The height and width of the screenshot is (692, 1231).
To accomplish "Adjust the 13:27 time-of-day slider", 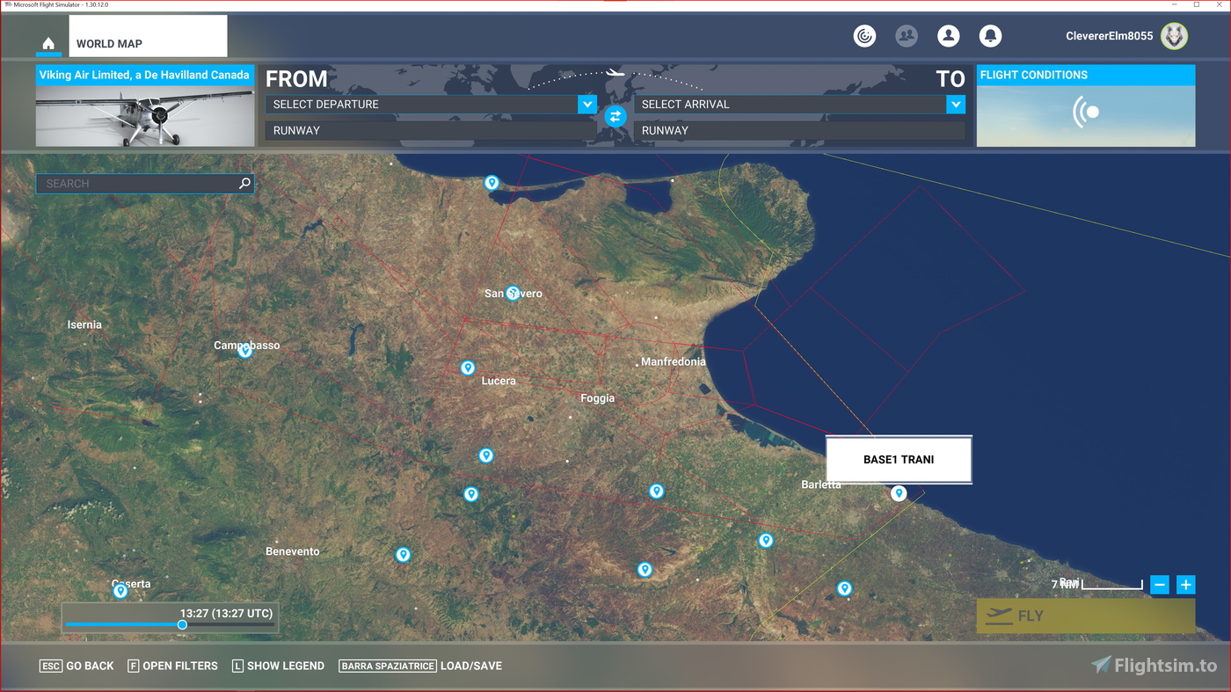I will [182, 624].
